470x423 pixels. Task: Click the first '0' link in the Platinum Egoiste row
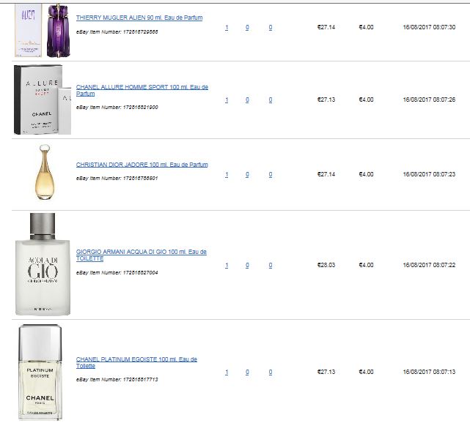pos(247,372)
